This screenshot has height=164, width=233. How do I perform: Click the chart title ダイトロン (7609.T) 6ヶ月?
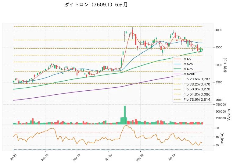[x=96, y=5]
